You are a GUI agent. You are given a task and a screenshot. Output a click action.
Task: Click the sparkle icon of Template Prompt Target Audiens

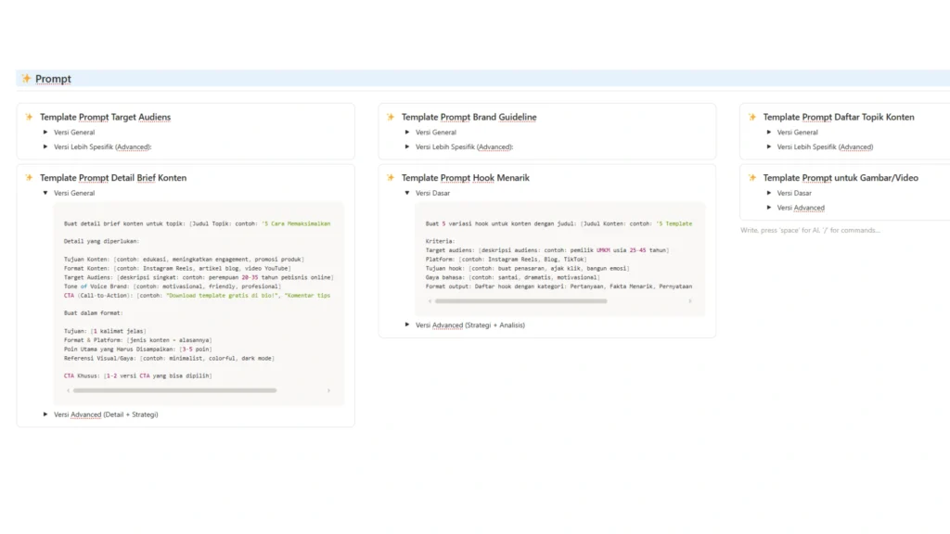pyautogui.click(x=29, y=118)
